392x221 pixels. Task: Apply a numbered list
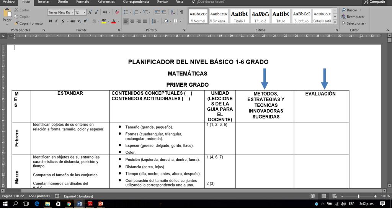136,12
